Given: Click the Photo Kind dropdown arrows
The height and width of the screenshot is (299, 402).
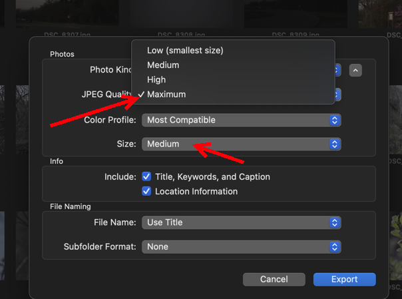Looking at the screenshot, I should coord(337,70).
